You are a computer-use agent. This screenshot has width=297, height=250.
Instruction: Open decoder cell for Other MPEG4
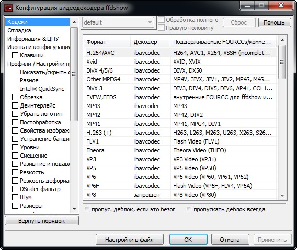146,79
